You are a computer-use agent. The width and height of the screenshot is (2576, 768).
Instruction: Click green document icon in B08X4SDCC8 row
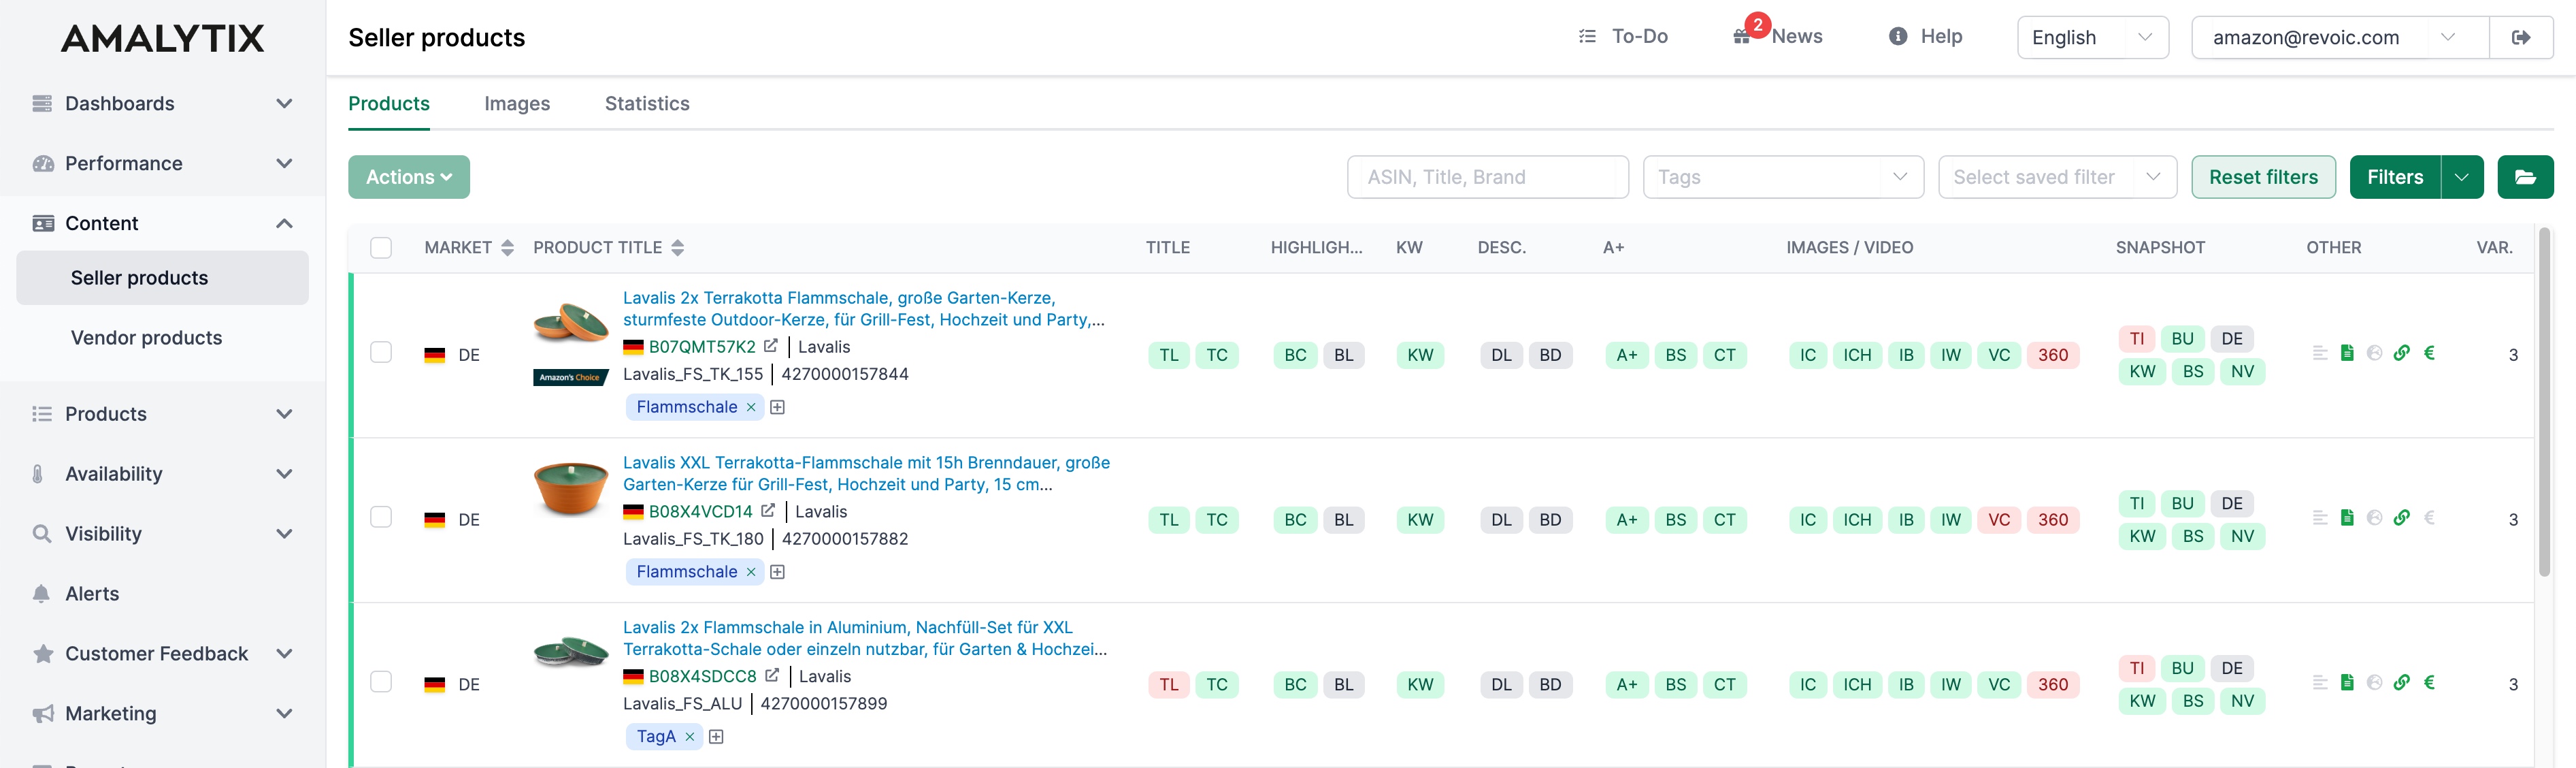[2347, 683]
